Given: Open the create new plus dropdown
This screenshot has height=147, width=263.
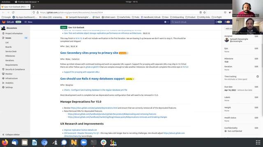Looking at the screenshot, I should click(166, 22).
